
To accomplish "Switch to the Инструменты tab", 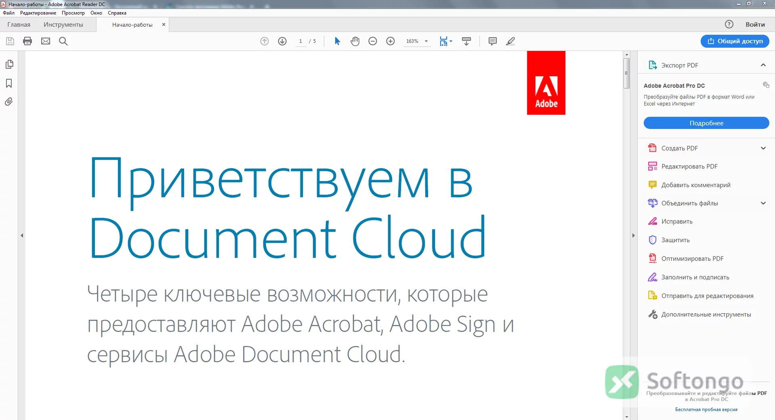I will coord(63,25).
